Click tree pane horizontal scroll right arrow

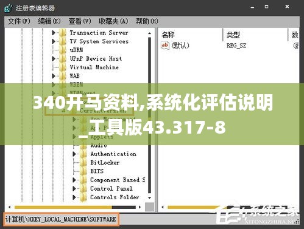click(x=140, y=207)
